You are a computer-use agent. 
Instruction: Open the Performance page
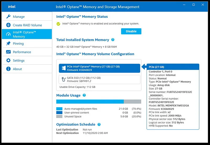(x=27, y=52)
